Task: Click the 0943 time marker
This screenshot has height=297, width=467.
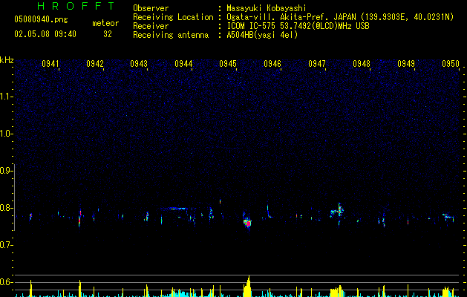Action: click(139, 64)
